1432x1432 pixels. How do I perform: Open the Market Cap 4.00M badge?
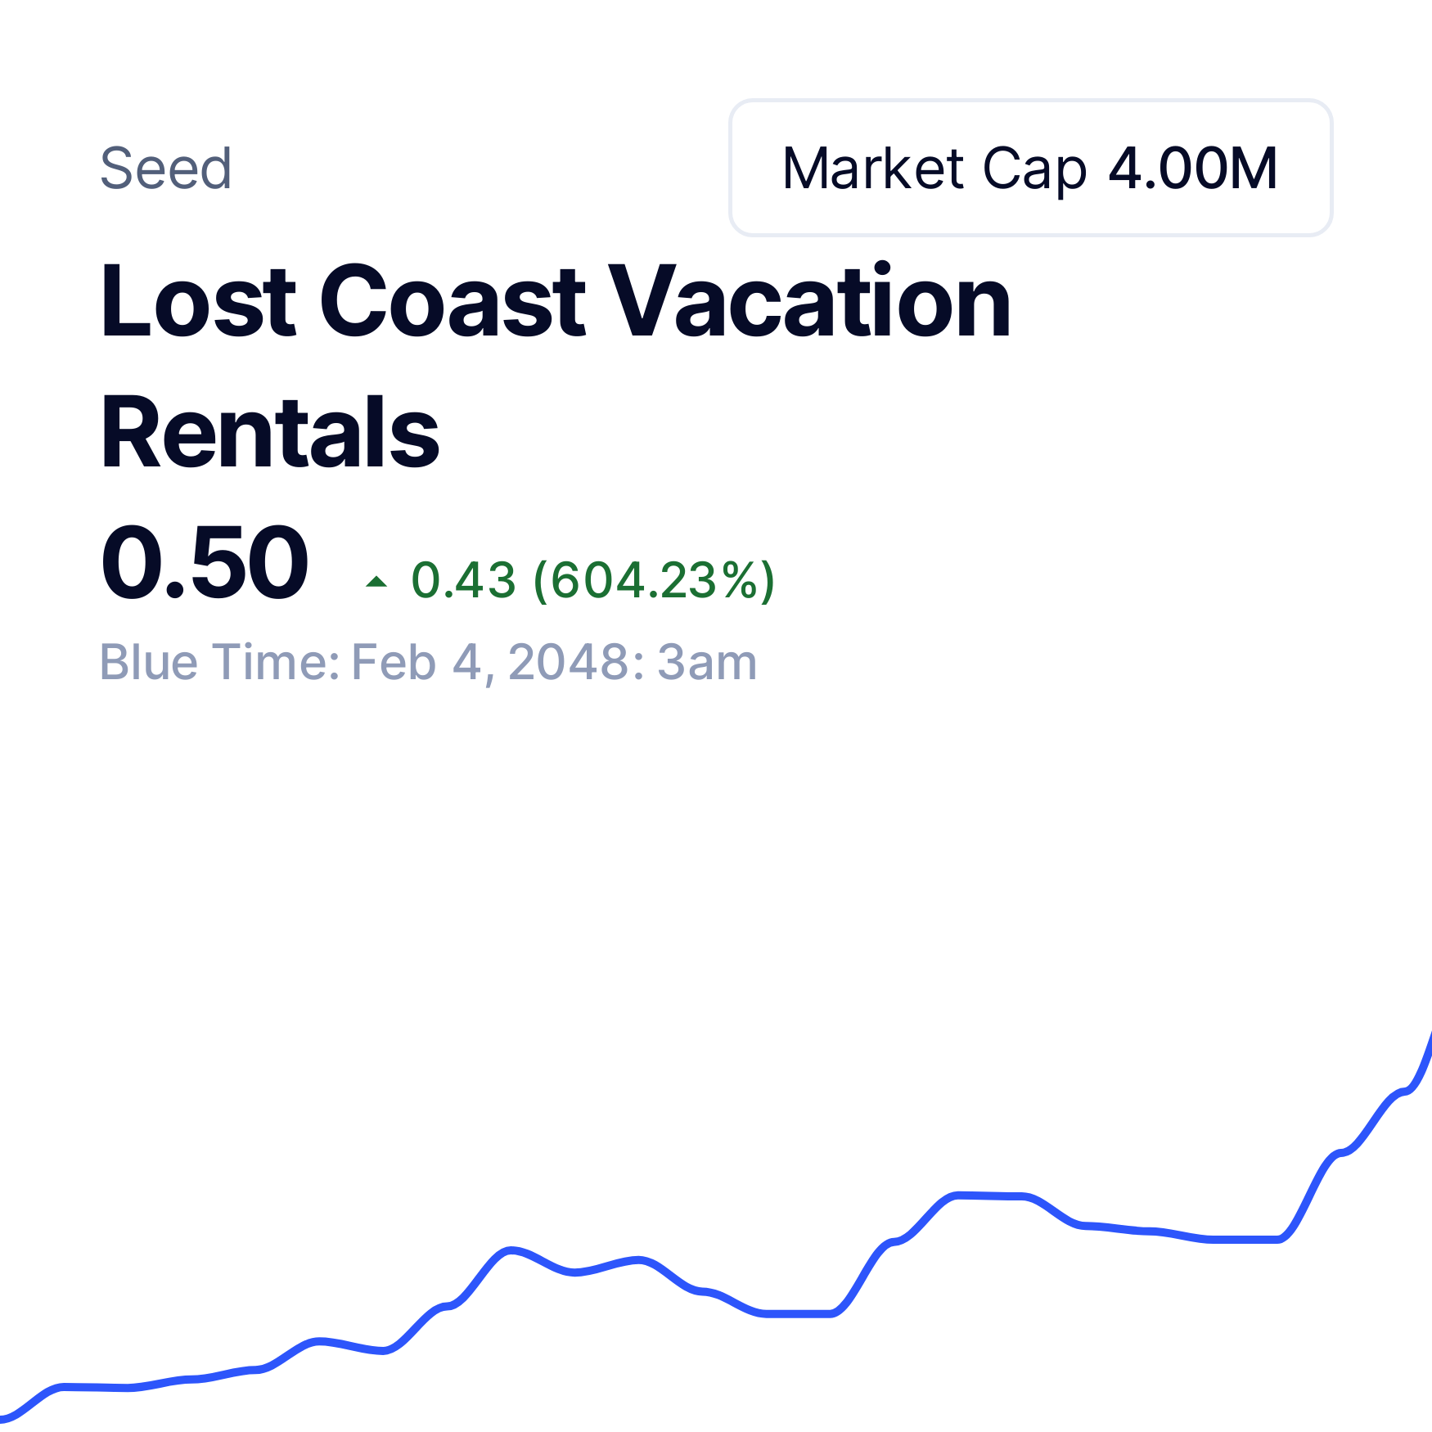coord(1030,168)
